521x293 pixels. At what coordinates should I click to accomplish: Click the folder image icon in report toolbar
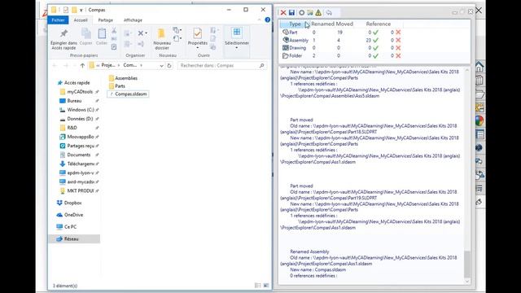coord(310,13)
